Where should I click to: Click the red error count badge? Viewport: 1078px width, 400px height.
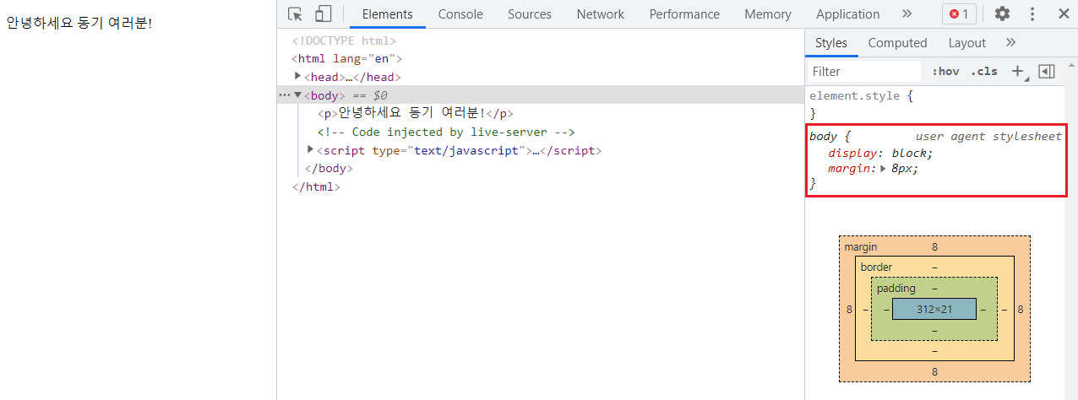[x=959, y=14]
